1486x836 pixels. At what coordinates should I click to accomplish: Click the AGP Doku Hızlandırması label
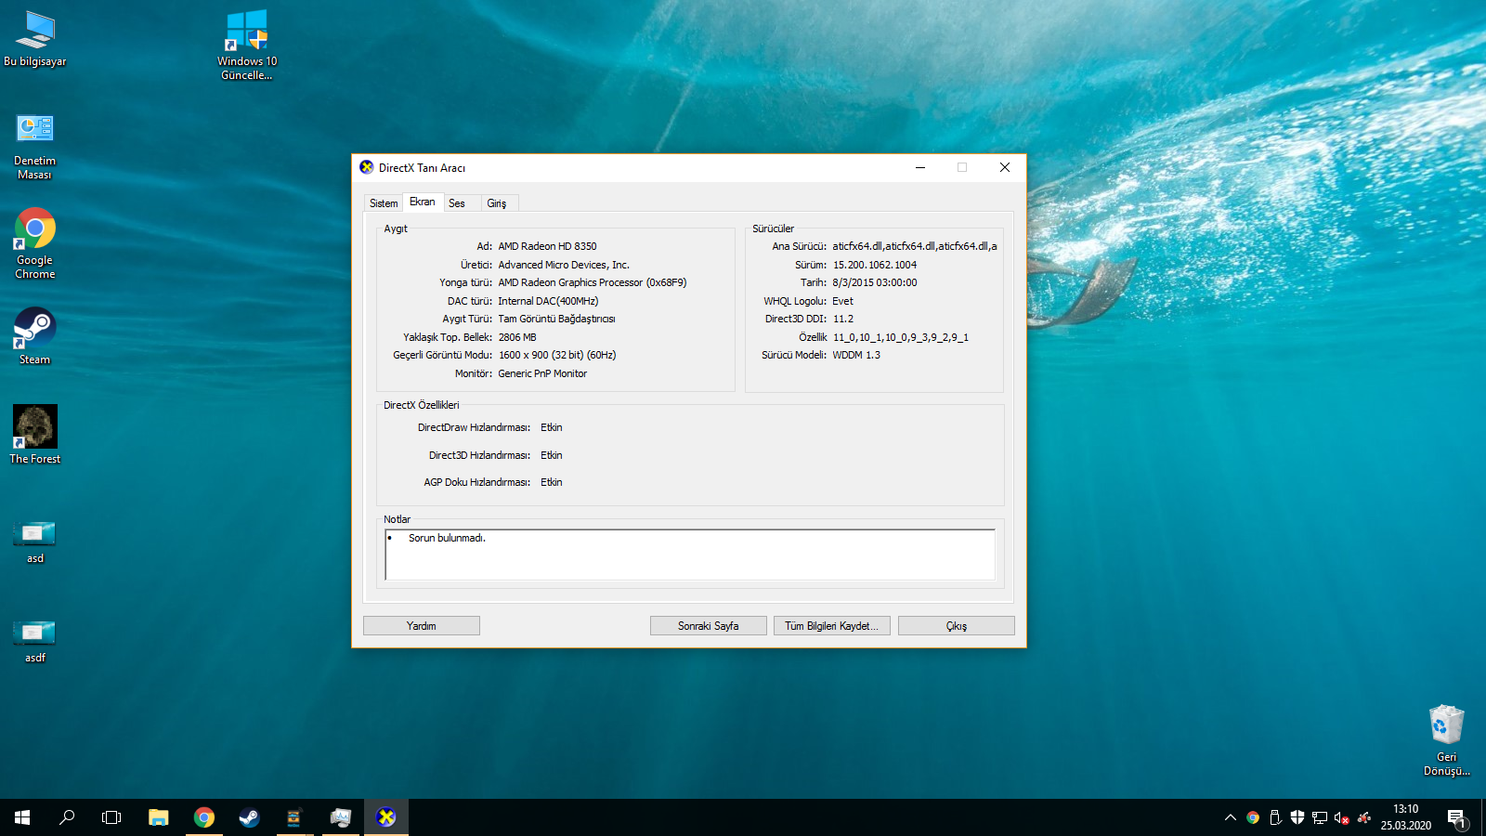tap(476, 482)
